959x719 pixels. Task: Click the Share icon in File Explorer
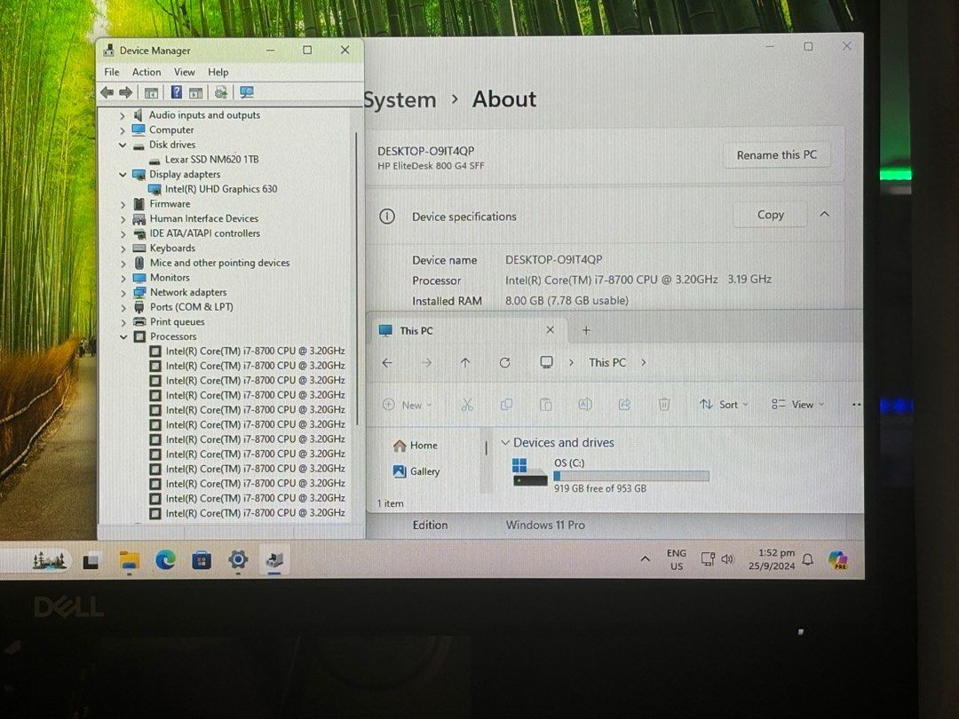point(624,404)
